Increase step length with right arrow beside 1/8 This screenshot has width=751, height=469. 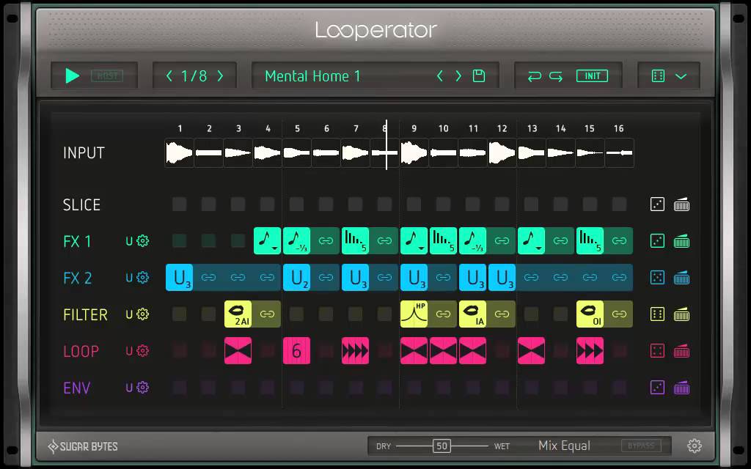click(x=220, y=75)
